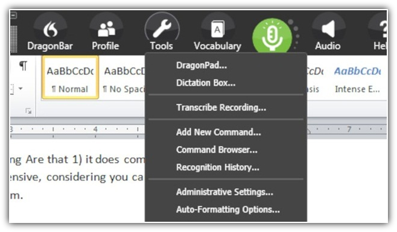Open the Audio speaker menu
This screenshot has height=232, width=397.
[x=328, y=30]
